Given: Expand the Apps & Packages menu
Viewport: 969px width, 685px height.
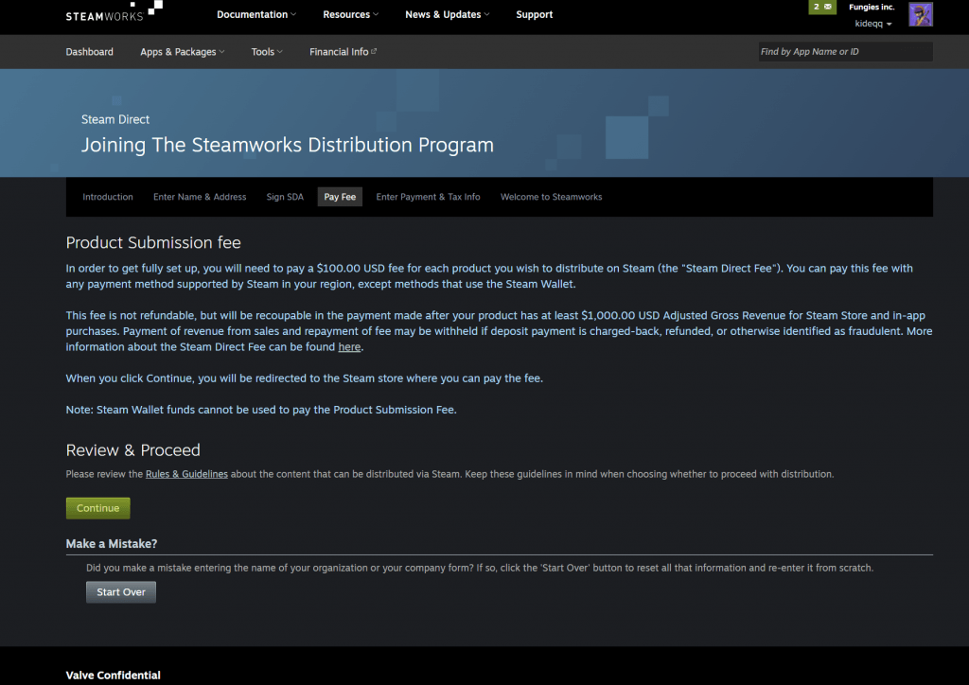Looking at the screenshot, I should click(183, 52).
